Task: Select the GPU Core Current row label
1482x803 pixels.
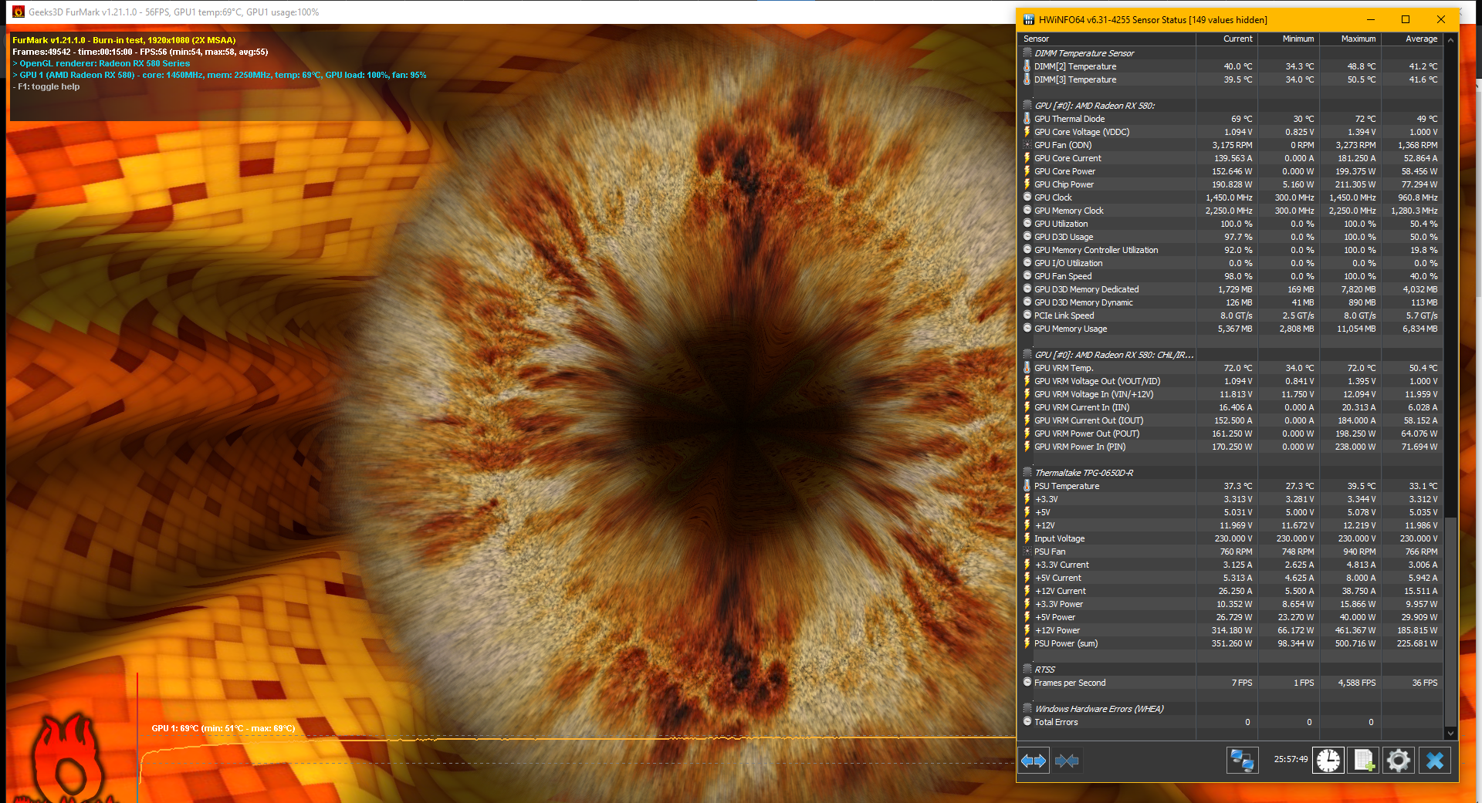Action: coord(1068,158)
